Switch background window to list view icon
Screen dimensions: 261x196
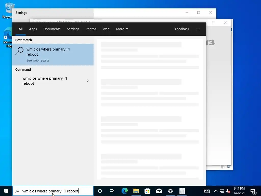pos(224,167)
